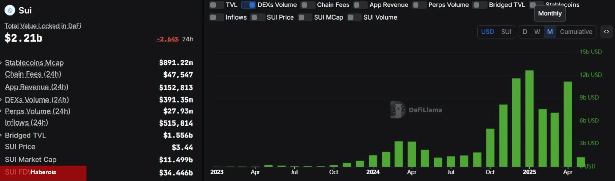Screen dimensions: 615x181
Task: Enable the App Revenue toggle
Action: click(360, 5)
